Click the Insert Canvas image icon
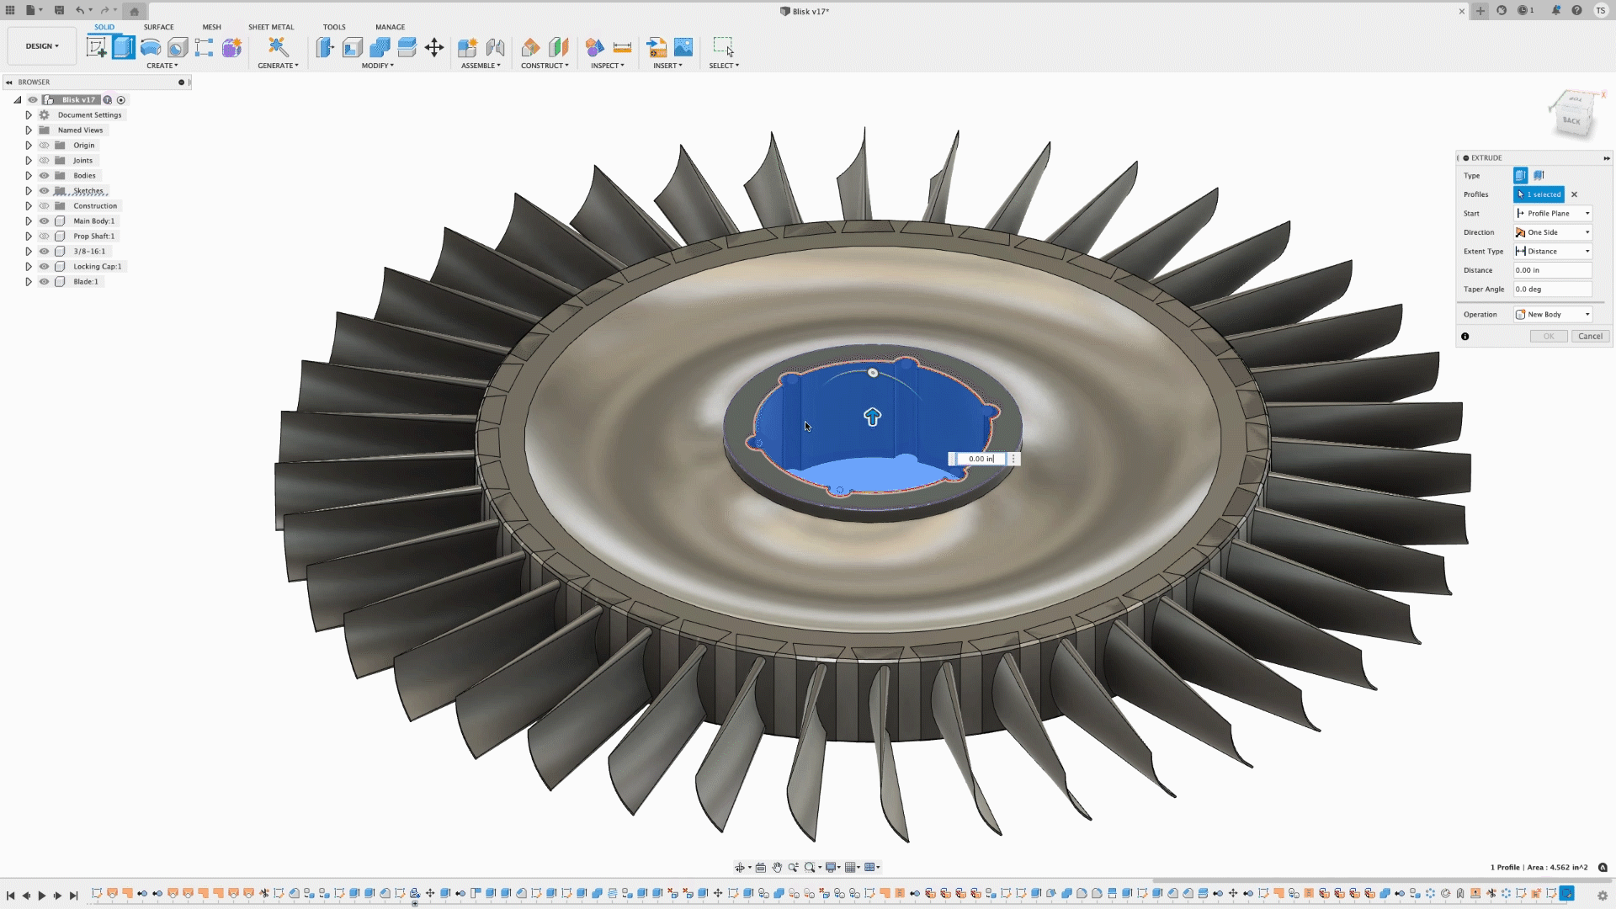The height and width of the screenshot is (909, 1616). [x=683, y=47]
